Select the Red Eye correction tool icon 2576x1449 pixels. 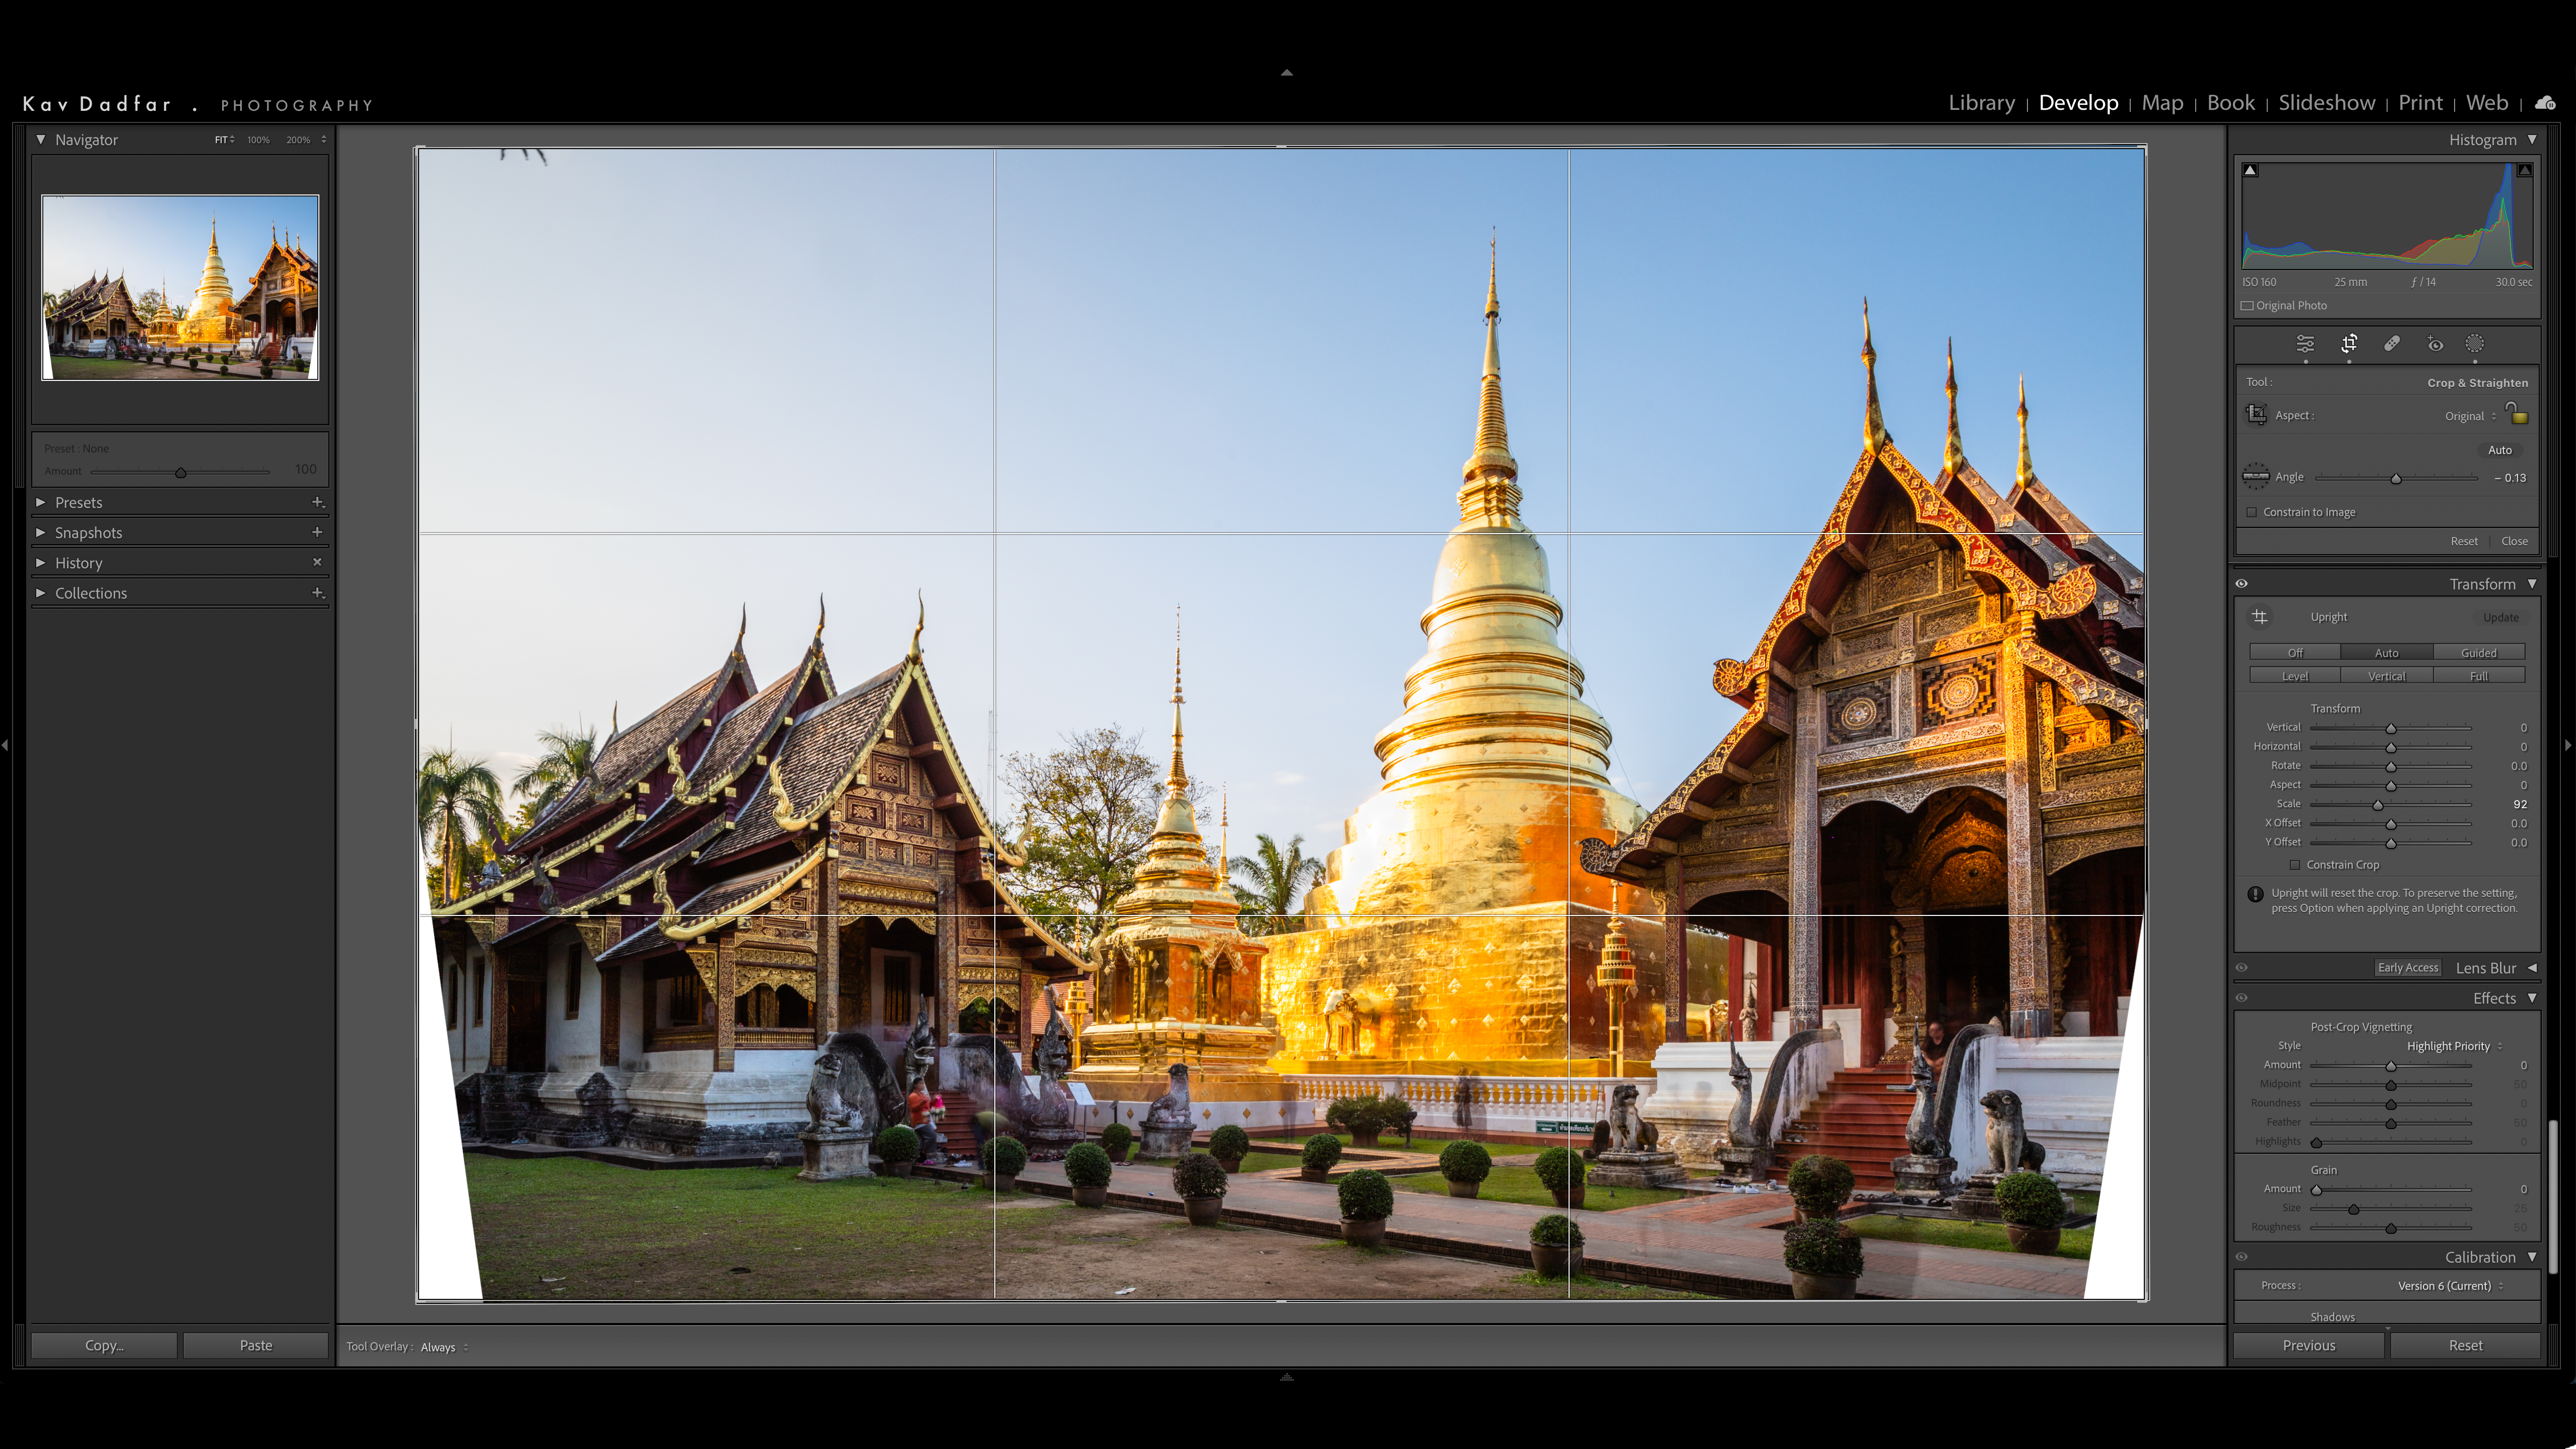[2435, 344]
